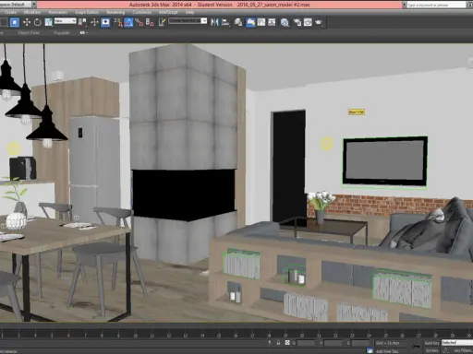Image resolution: width=473 pixels, height=354 pixels.
Task: Click the Grid size readout in status bar
Action: [388, 343]
